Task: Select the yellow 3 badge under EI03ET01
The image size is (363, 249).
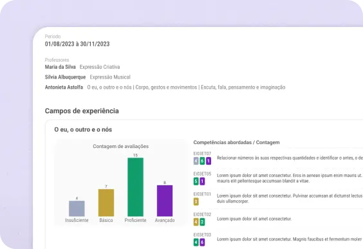Action: click(x=196, y=201)
